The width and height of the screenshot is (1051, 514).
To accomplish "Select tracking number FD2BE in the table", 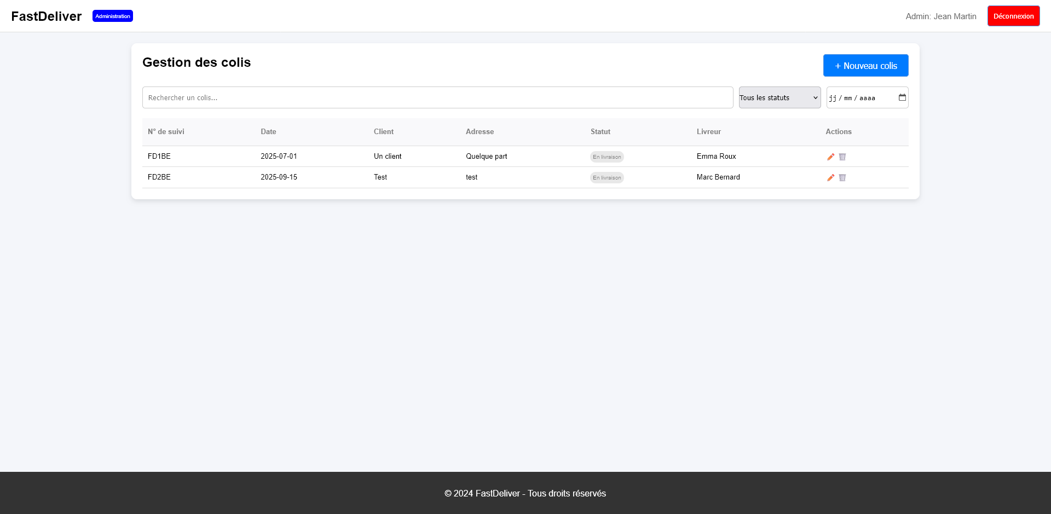I will 159,177.
